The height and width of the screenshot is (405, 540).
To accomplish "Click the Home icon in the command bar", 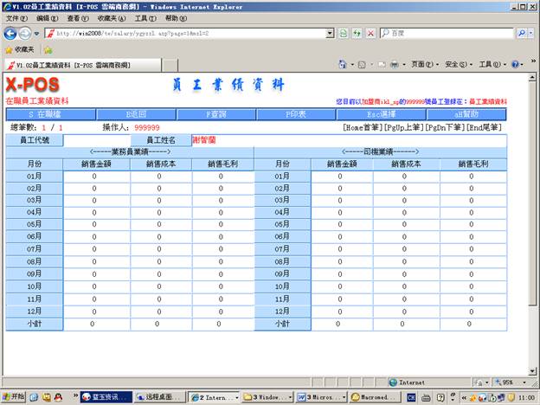I will 343,65.
